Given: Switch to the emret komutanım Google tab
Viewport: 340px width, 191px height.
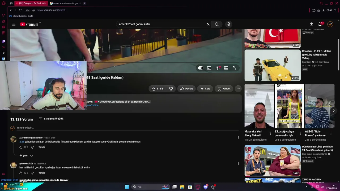Looking at the screenshot, I should pos(65,3).
